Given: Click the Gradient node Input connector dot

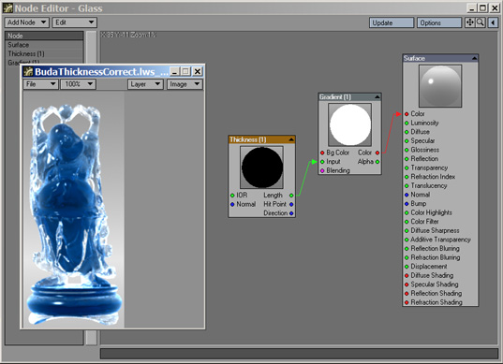Looking at the screenshot, I should (322, 162).
